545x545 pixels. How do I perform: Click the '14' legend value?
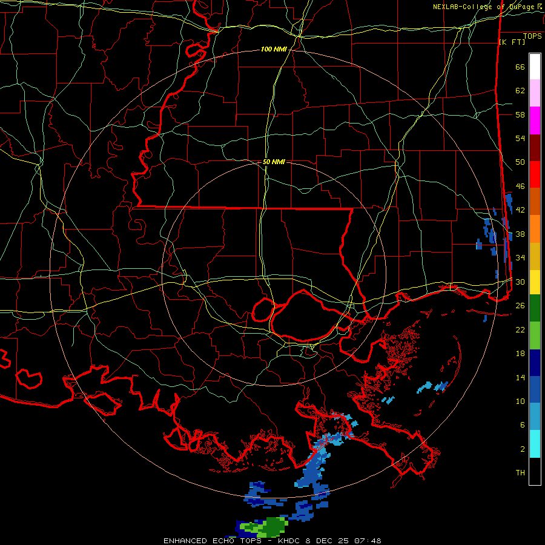coord(520,377)
